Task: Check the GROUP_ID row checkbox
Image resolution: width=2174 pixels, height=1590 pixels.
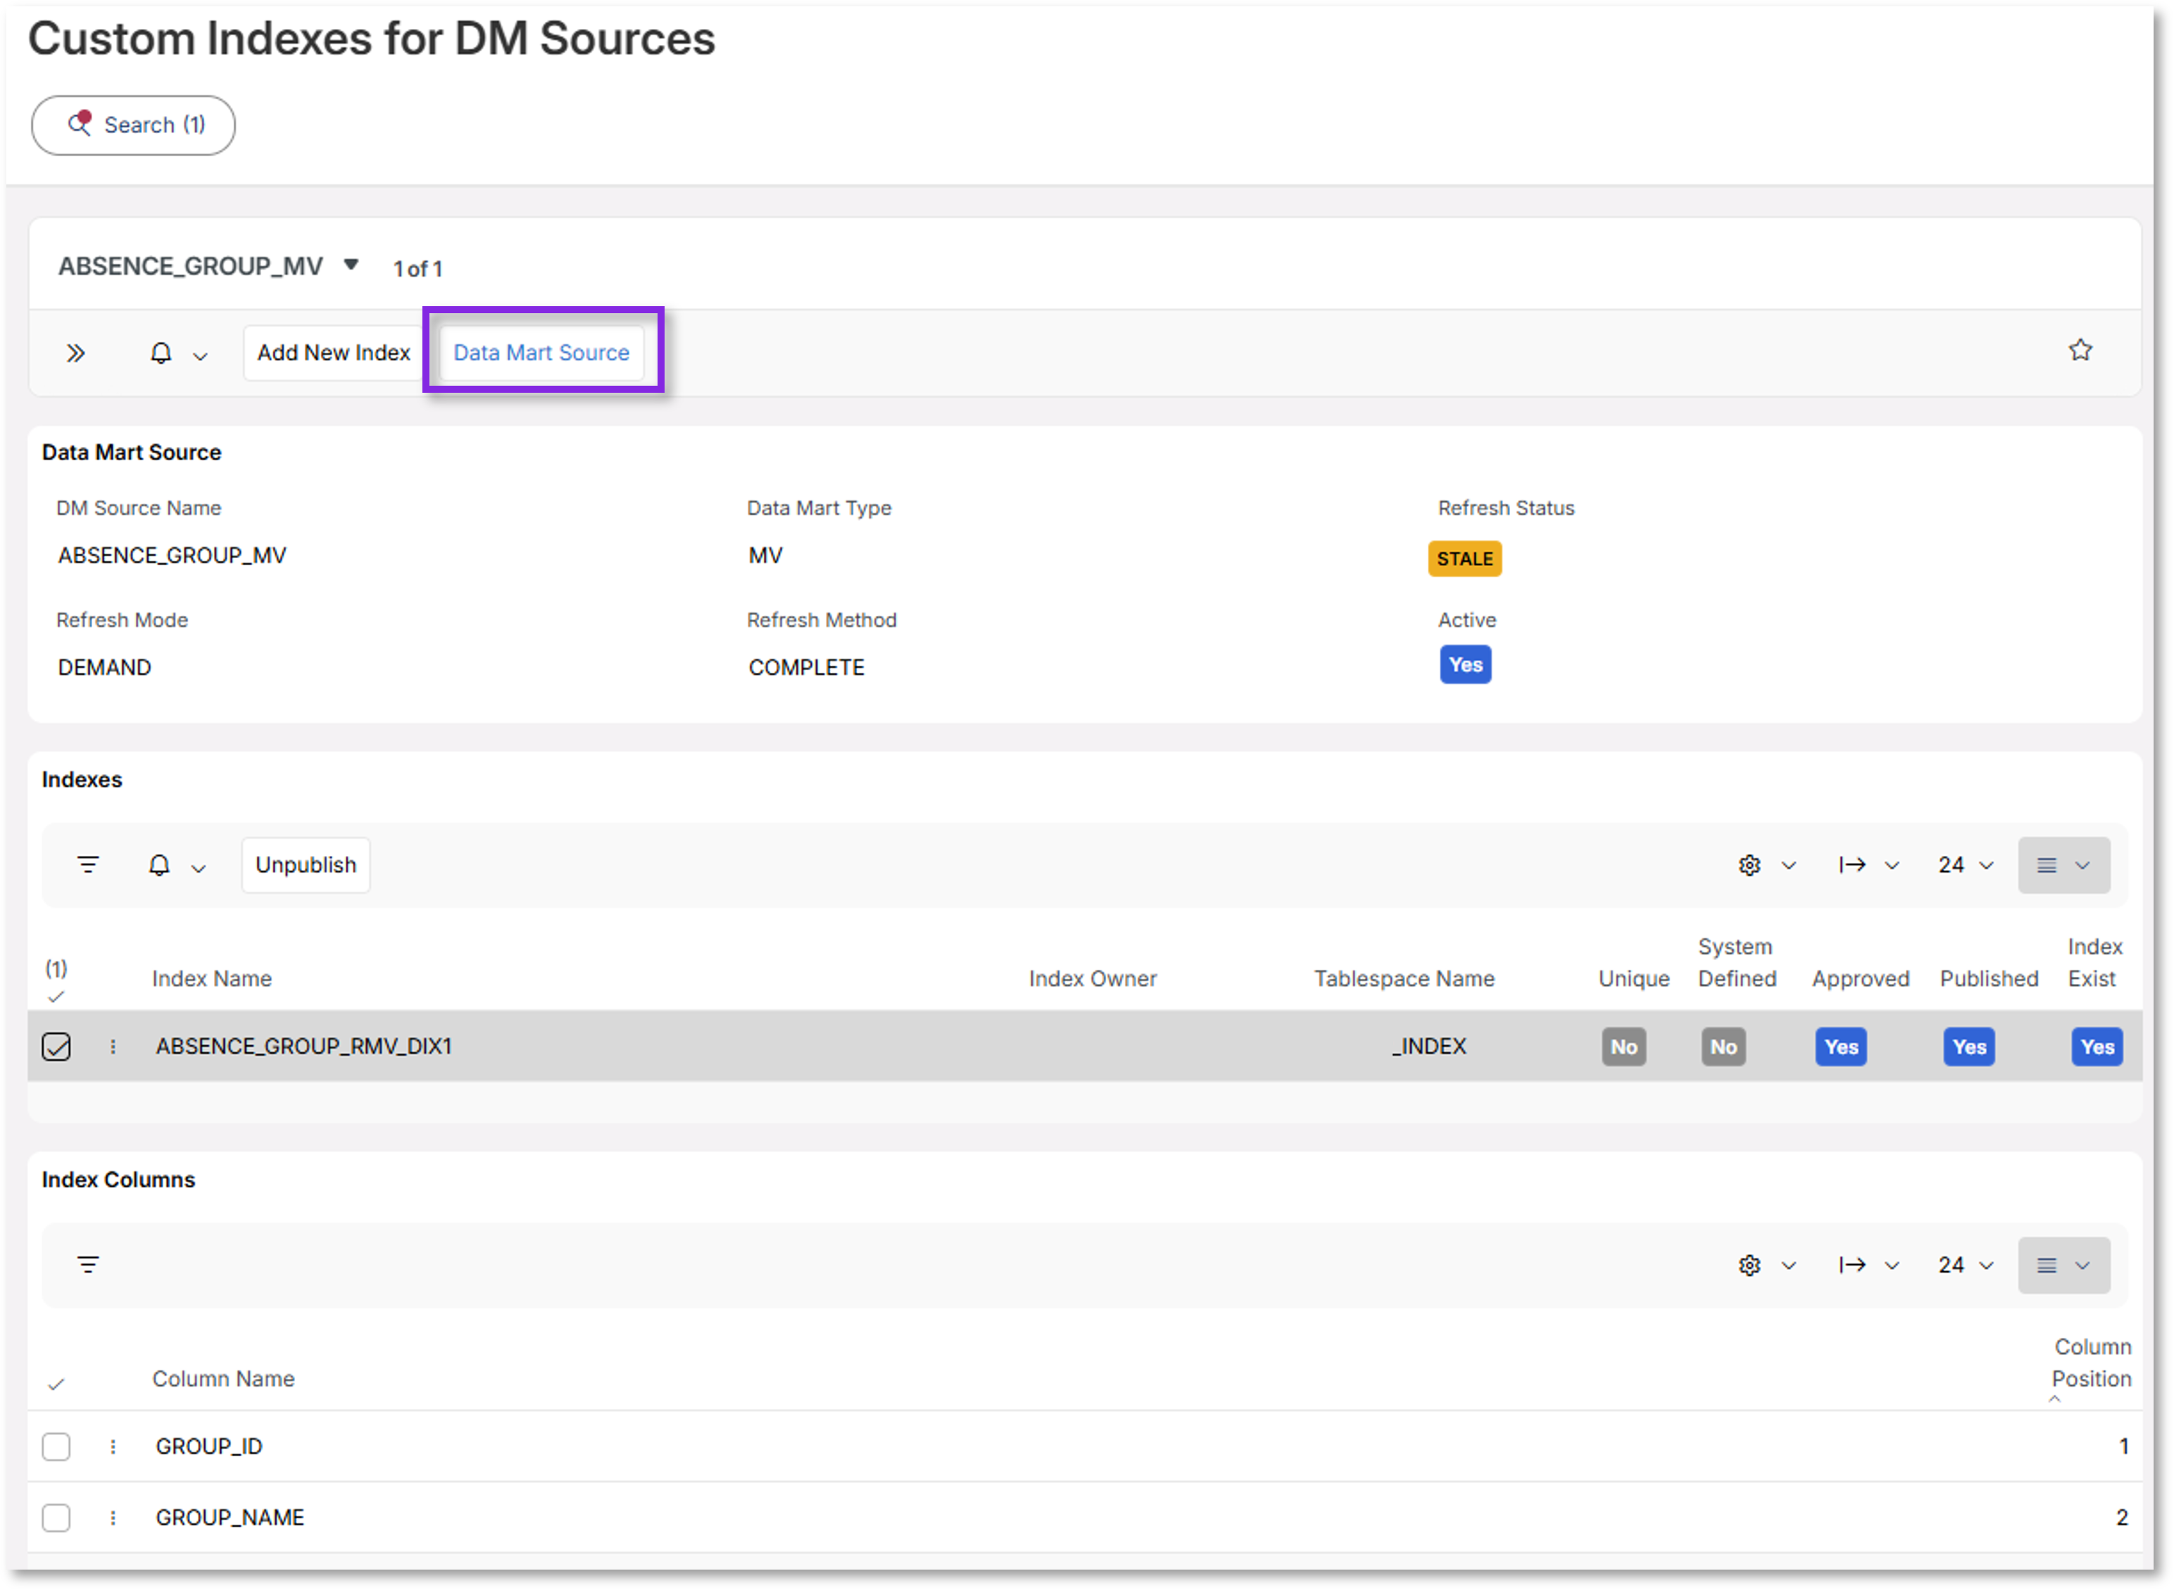Action: (x=56, y=1446)
